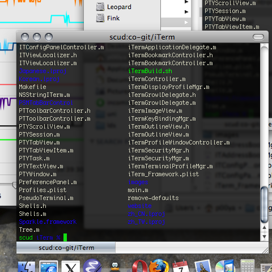Click the terminal scroll down arrow
This screenshot has width=272, height=272.
264,236
